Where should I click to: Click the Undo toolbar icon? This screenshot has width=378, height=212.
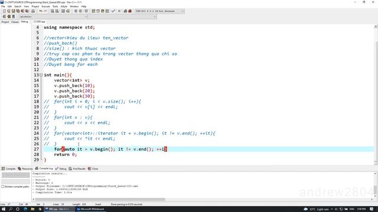(x=41, y=11)
